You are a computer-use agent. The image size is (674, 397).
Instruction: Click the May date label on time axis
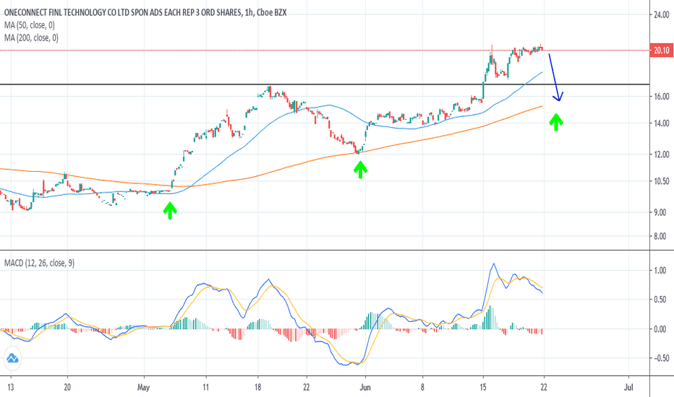[x=144, y=388]
